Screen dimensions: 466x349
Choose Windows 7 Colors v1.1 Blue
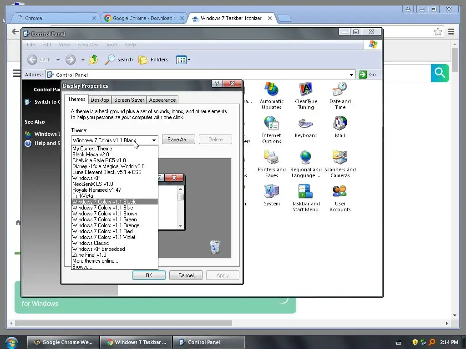(x=115, y=208)
